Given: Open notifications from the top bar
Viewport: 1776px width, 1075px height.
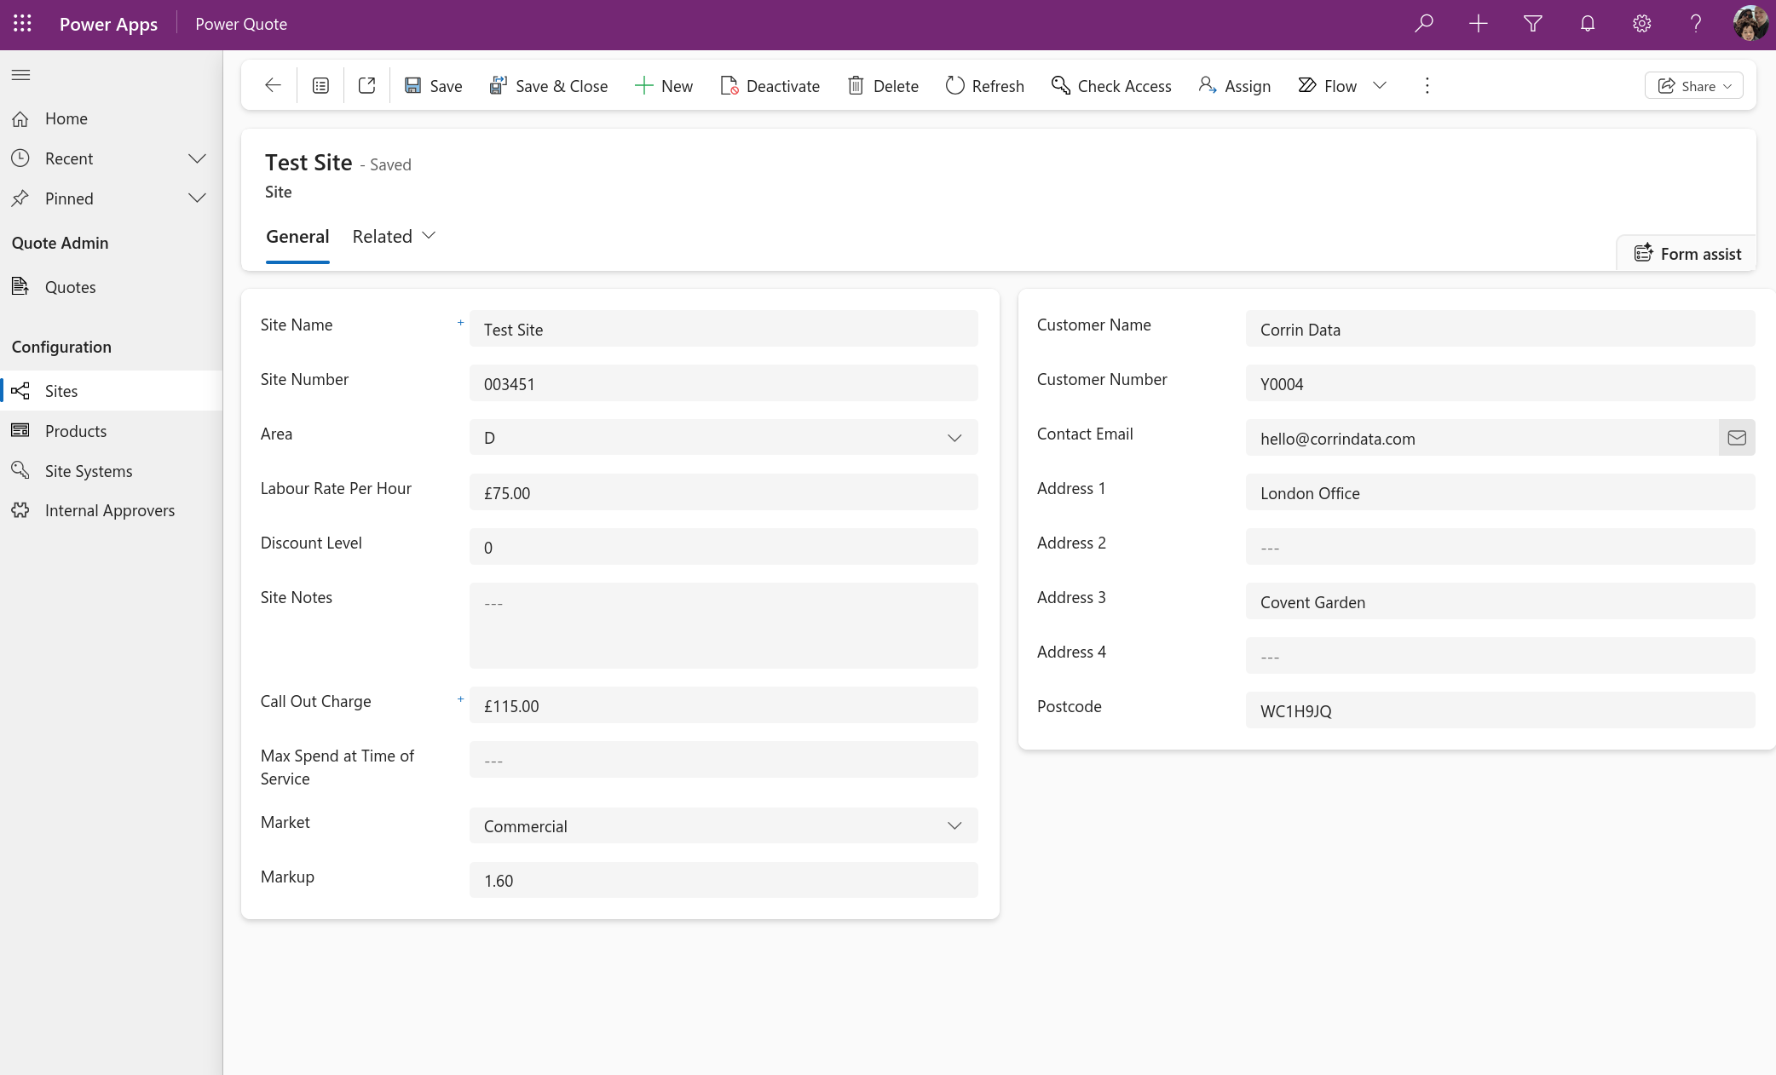Looking at the screenshot, I should [x=1587, y=24].
